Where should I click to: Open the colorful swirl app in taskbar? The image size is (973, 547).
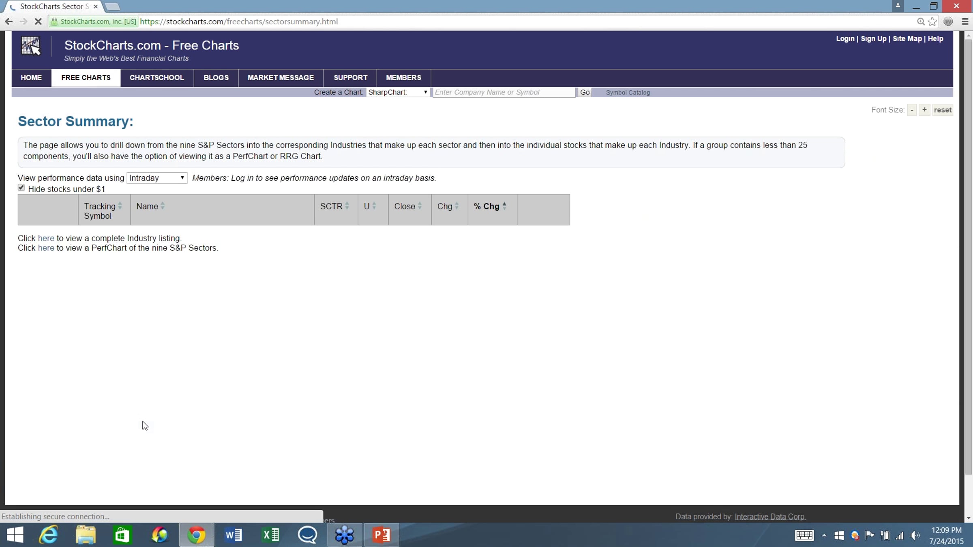pos(159,535)
